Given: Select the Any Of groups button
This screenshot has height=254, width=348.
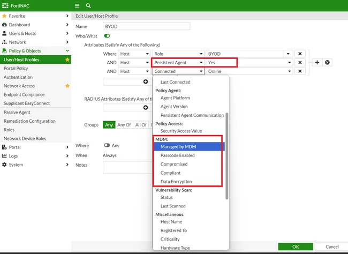Looking at the screenshot, I should 124,125.
